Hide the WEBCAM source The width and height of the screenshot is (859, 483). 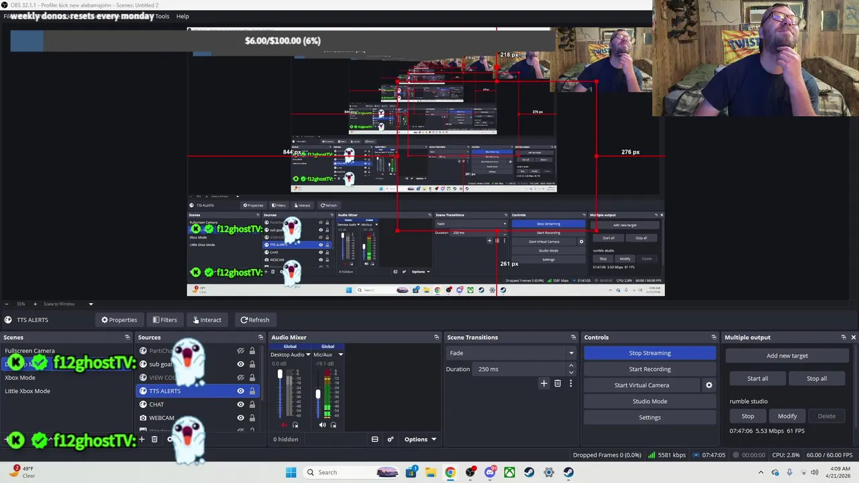tap(240, 418)
